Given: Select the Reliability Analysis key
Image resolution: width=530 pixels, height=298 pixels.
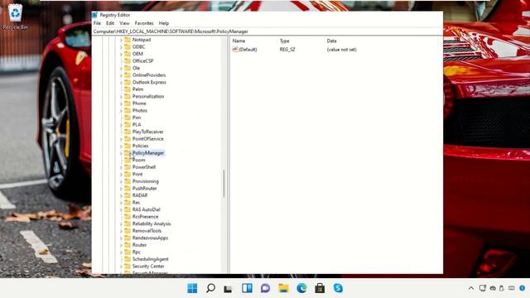Looking at the screenshot, I should coord(152,223).
